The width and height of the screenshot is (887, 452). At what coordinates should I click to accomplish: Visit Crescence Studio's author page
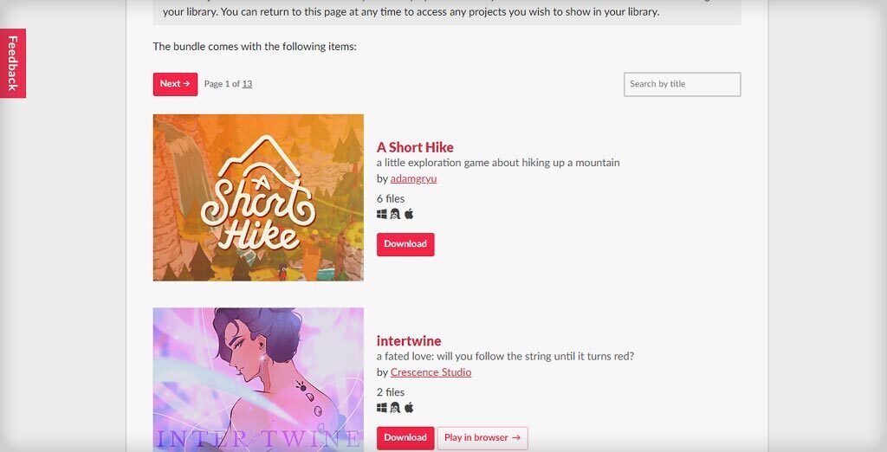coord(431,372)
